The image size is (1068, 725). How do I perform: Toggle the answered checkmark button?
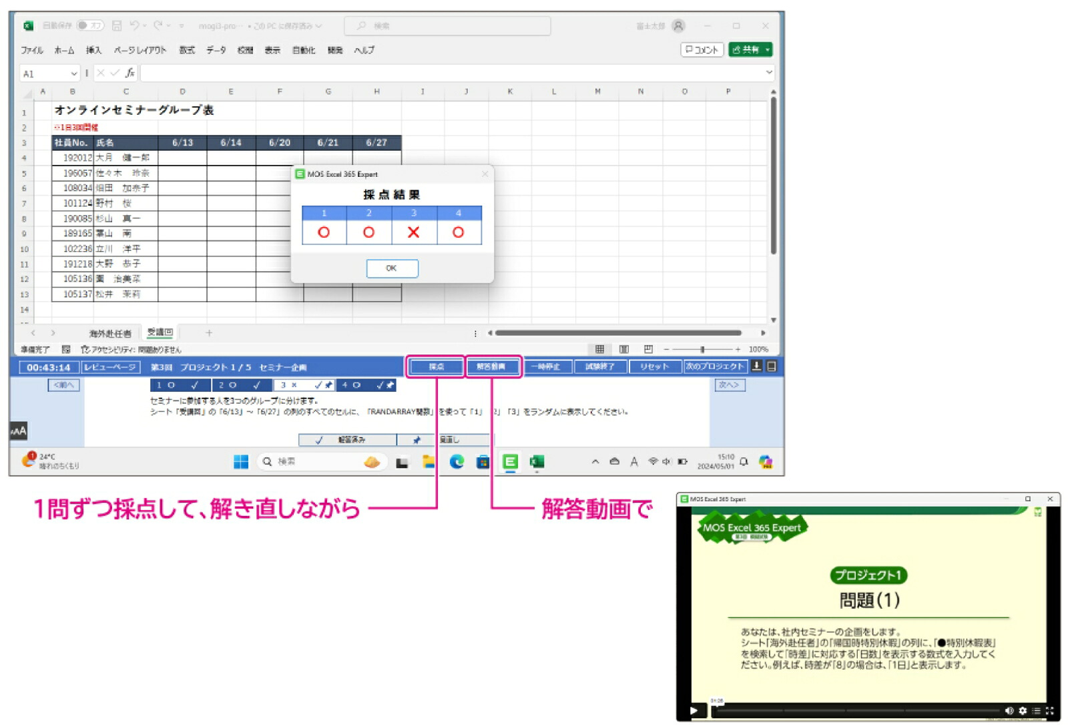[x=347, y=440]
